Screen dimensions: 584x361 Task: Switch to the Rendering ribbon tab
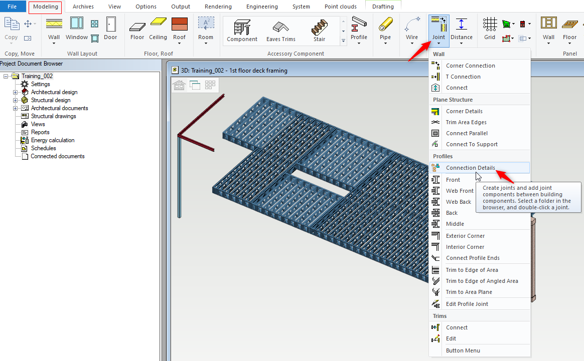tap(218, 7)
